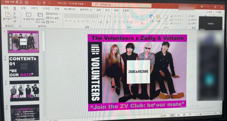
Task: Toggle the 메모 notes pane in status bar
Action: point(164,116)
